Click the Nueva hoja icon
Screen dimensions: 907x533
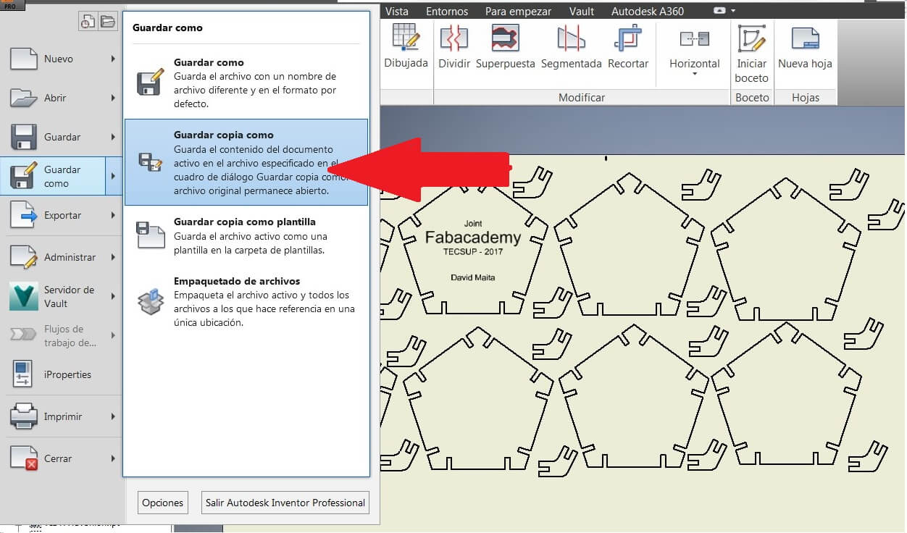point(805,38)
